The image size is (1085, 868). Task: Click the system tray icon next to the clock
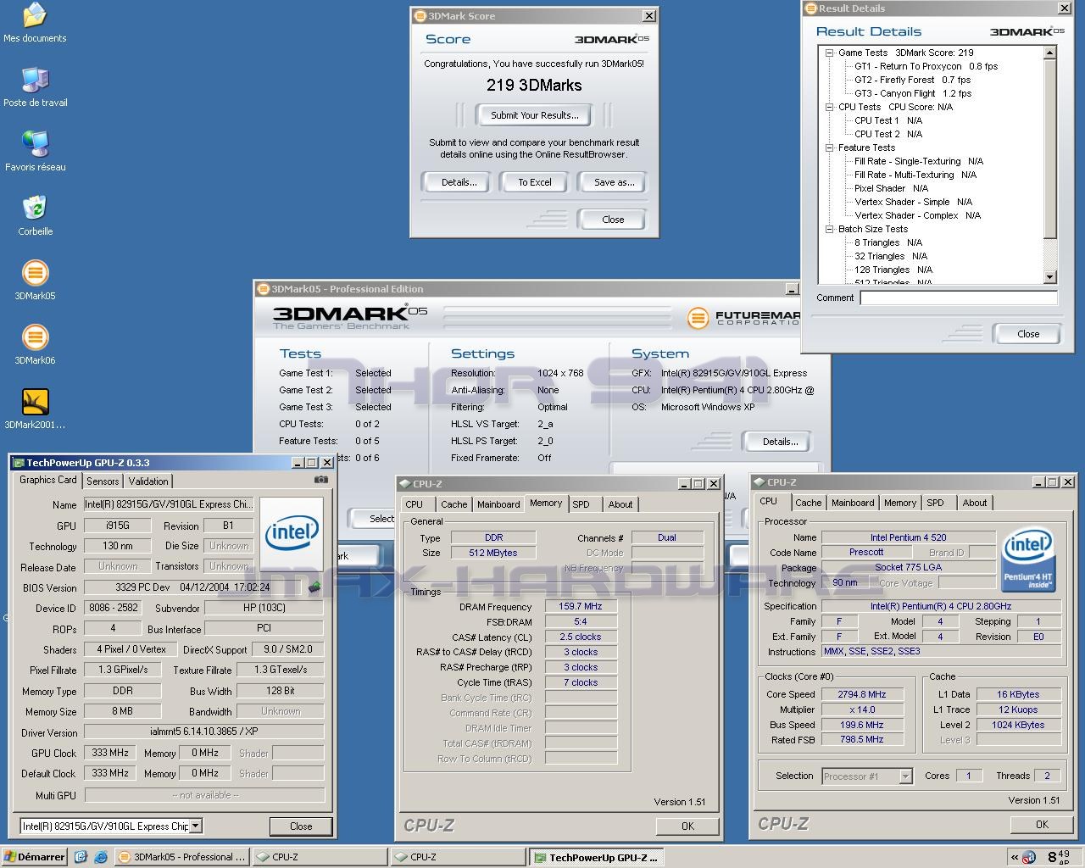(x=1029, y=857)
